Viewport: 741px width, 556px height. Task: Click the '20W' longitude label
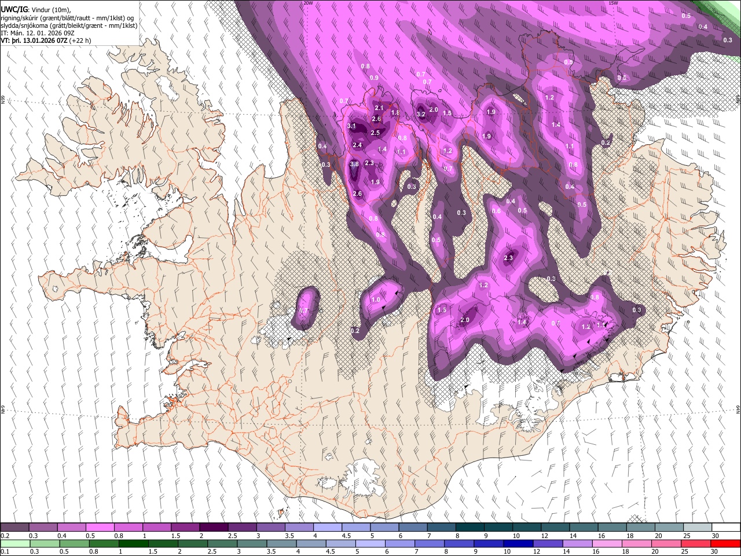point(308,3)
